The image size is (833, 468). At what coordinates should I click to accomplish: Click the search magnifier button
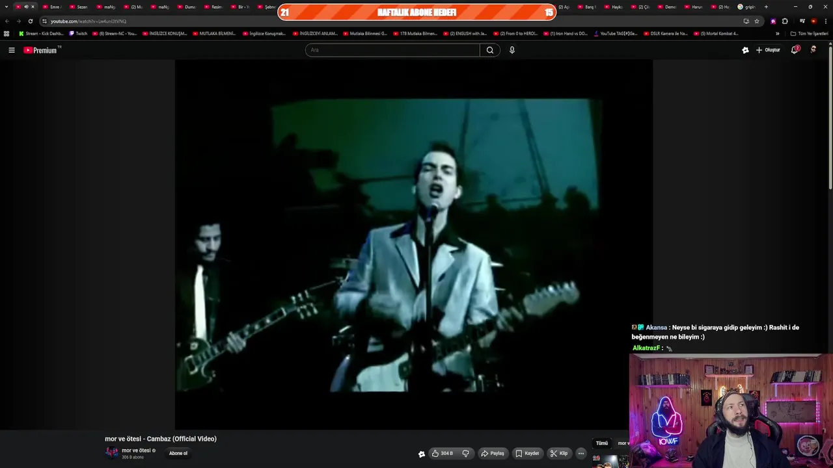click(490, 50)
